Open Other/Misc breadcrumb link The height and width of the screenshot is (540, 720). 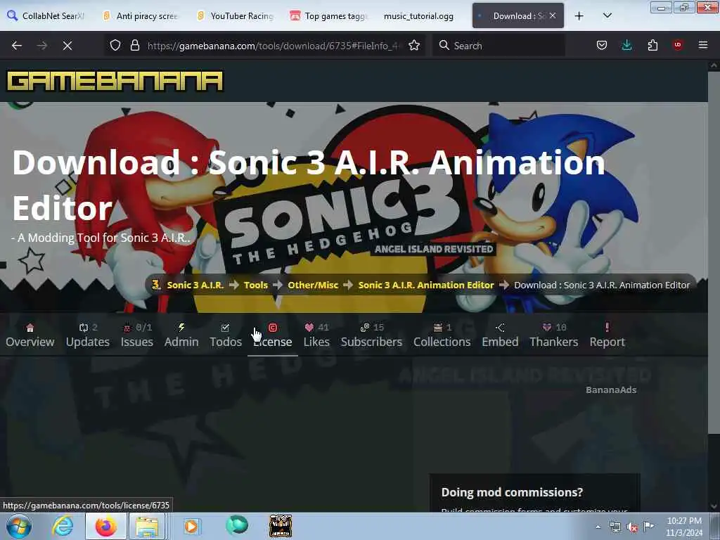(313, 285)
